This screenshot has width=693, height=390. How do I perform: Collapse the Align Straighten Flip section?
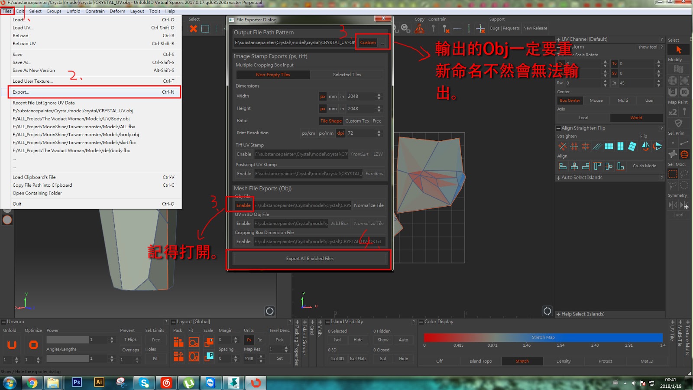[x=558, y=128]
